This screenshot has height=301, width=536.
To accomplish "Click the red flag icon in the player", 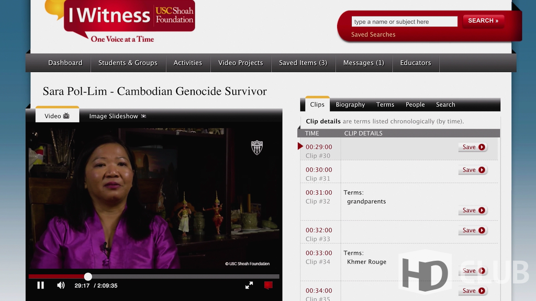I will 269,285.
